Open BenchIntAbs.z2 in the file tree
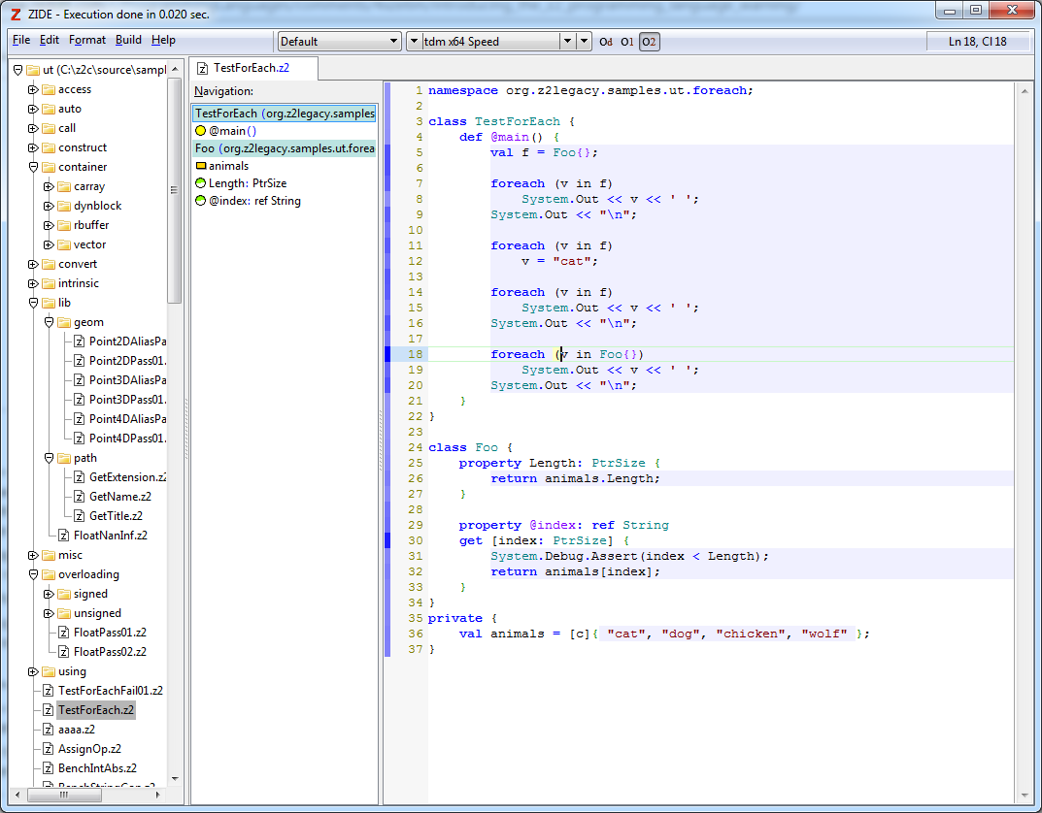 pos(97,768)
